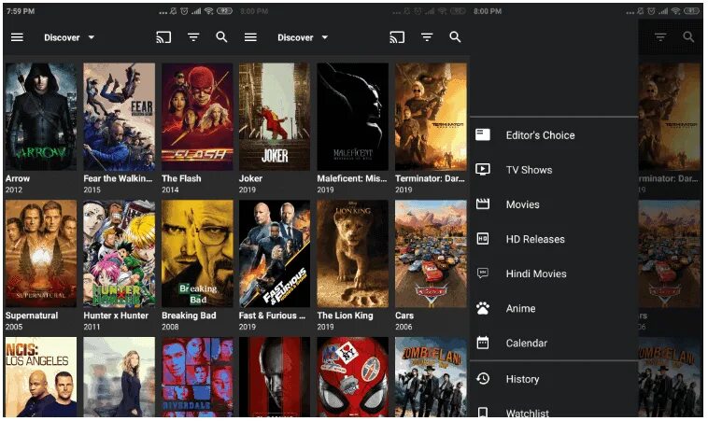The width and height of the screenshot is (708, 421).
Task: Select the Breaking Bad title text
Action: click(189, 316)
